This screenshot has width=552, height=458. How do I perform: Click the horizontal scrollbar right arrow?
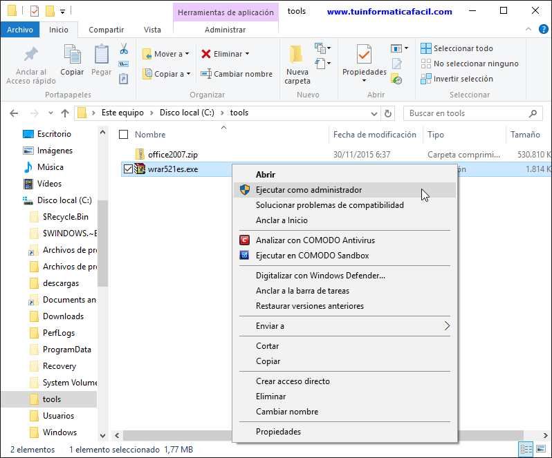545,435
